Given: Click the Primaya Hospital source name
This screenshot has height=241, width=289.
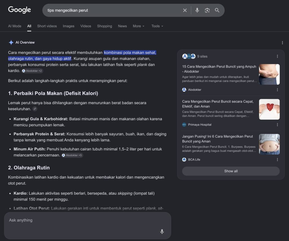Looking at the screenshot, I should pos(200,125).
